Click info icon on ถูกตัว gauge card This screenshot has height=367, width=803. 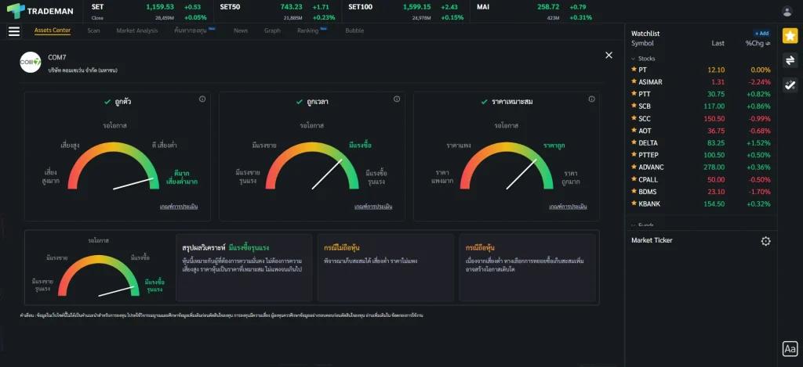[202, 99]
